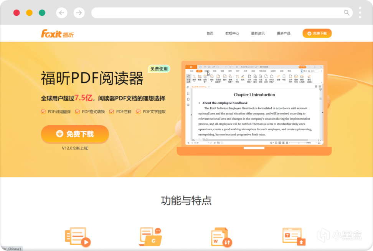The height and width of the screenshot is (251, 373).
Task: Select the Hand tool in Foxit ribbon
Action: click(x=189, y=79)
